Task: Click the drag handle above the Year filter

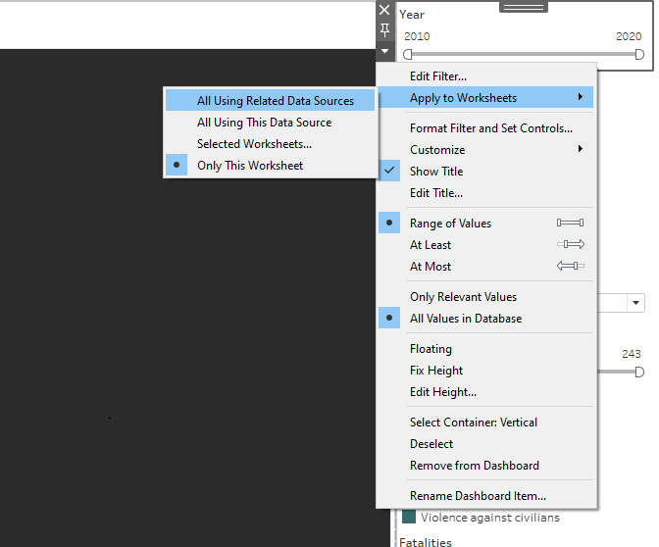Action: pyautogui.click(x=523, y=6)
